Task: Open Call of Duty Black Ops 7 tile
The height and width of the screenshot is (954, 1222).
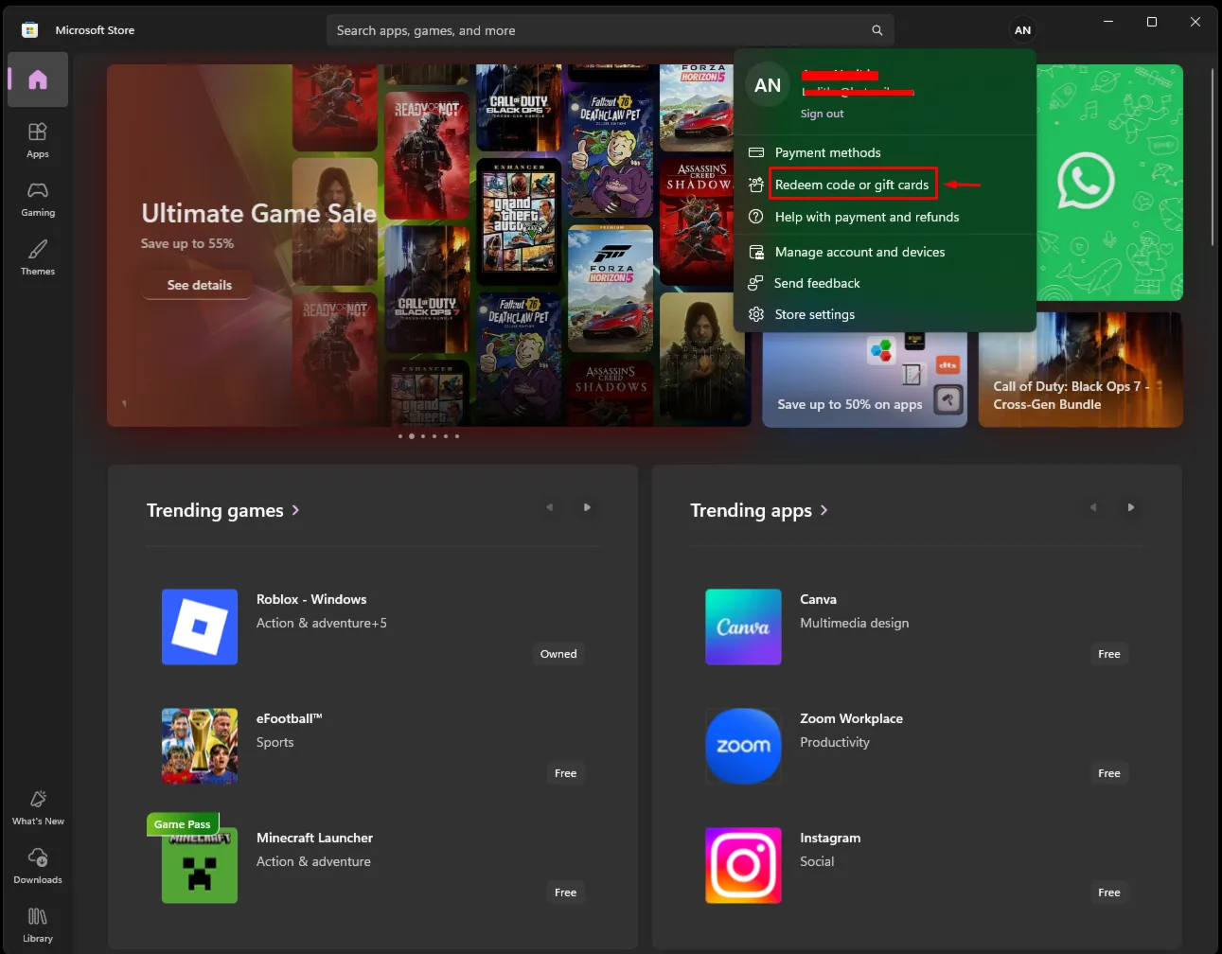Action: [x=1080, y=370]
